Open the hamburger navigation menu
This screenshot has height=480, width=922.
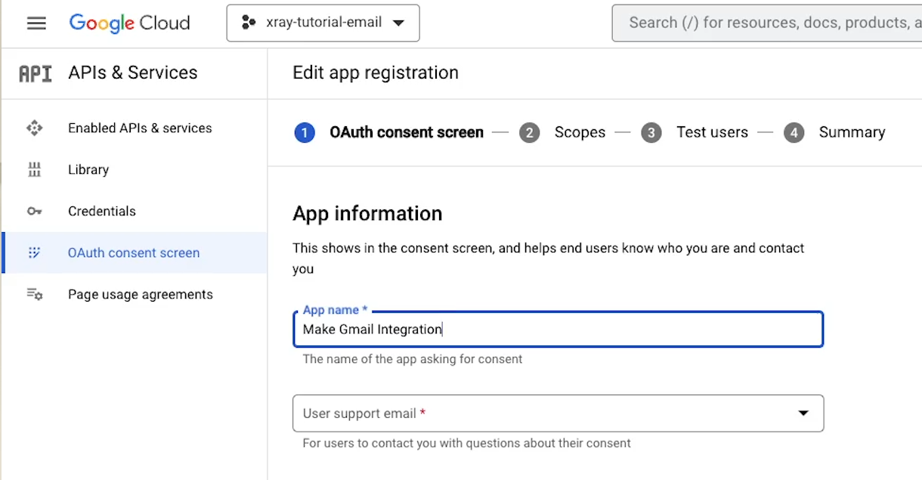point(36,23)
